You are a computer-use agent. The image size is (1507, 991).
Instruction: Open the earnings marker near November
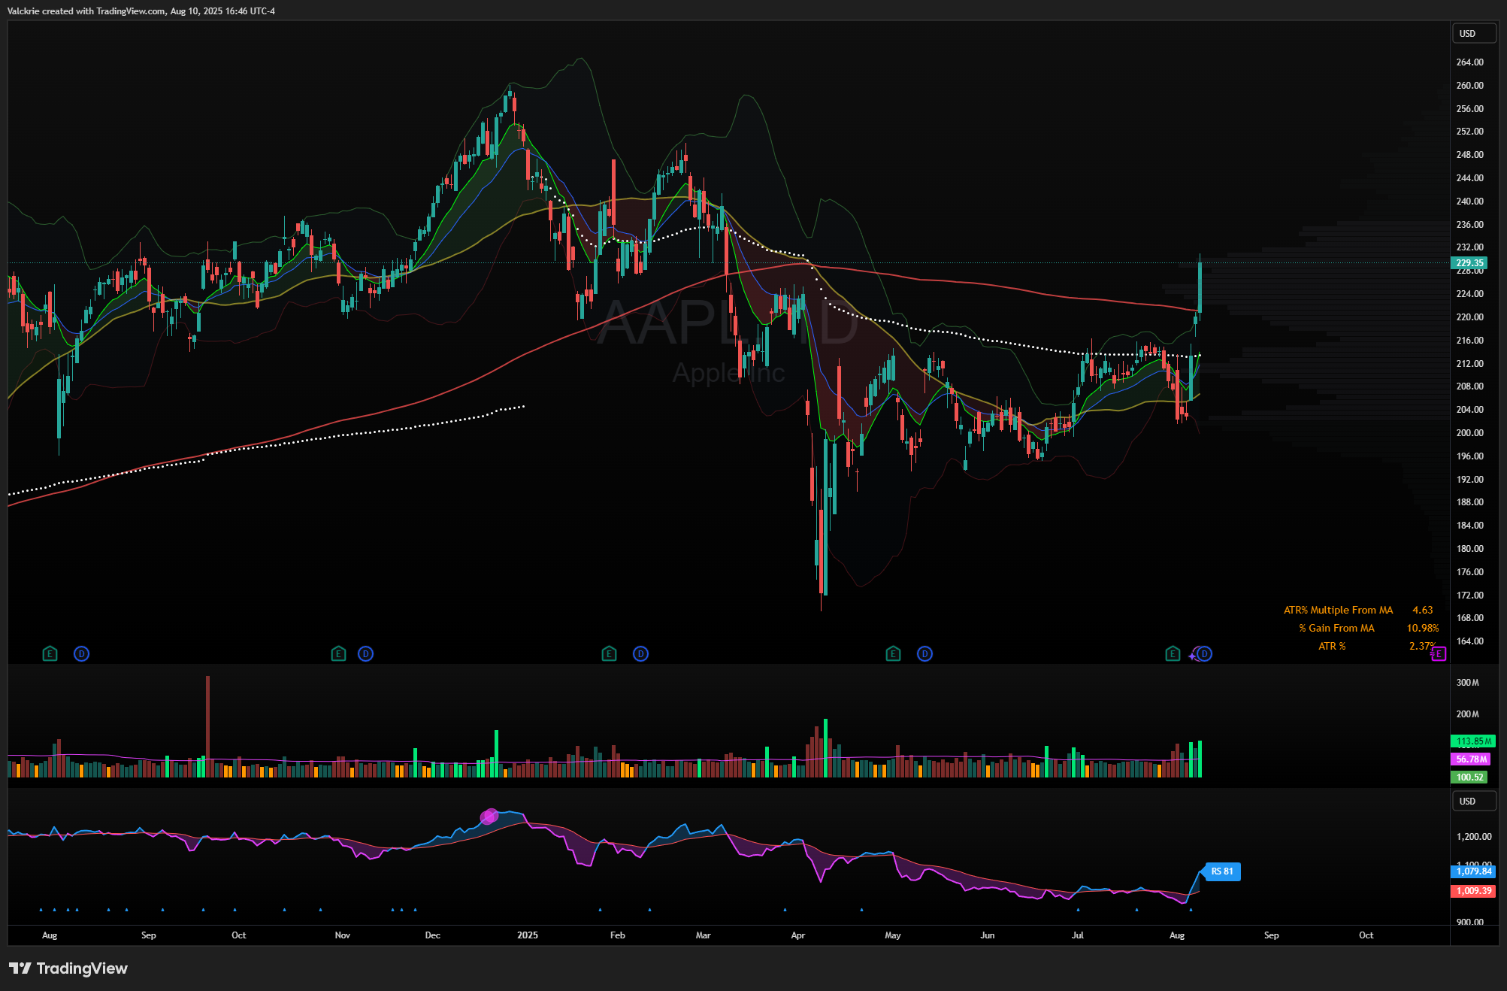pyautogui.click(x=338, y=654)
